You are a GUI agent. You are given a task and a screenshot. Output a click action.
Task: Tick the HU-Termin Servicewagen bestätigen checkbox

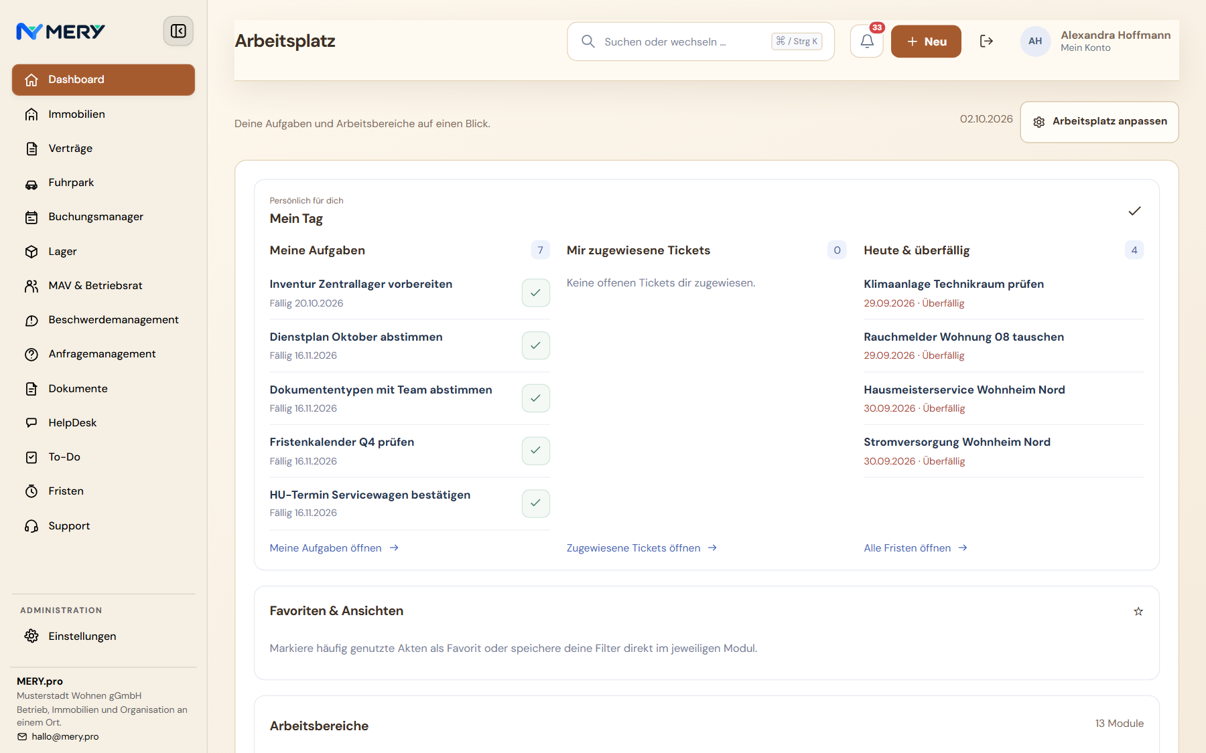tap(536, 503)
